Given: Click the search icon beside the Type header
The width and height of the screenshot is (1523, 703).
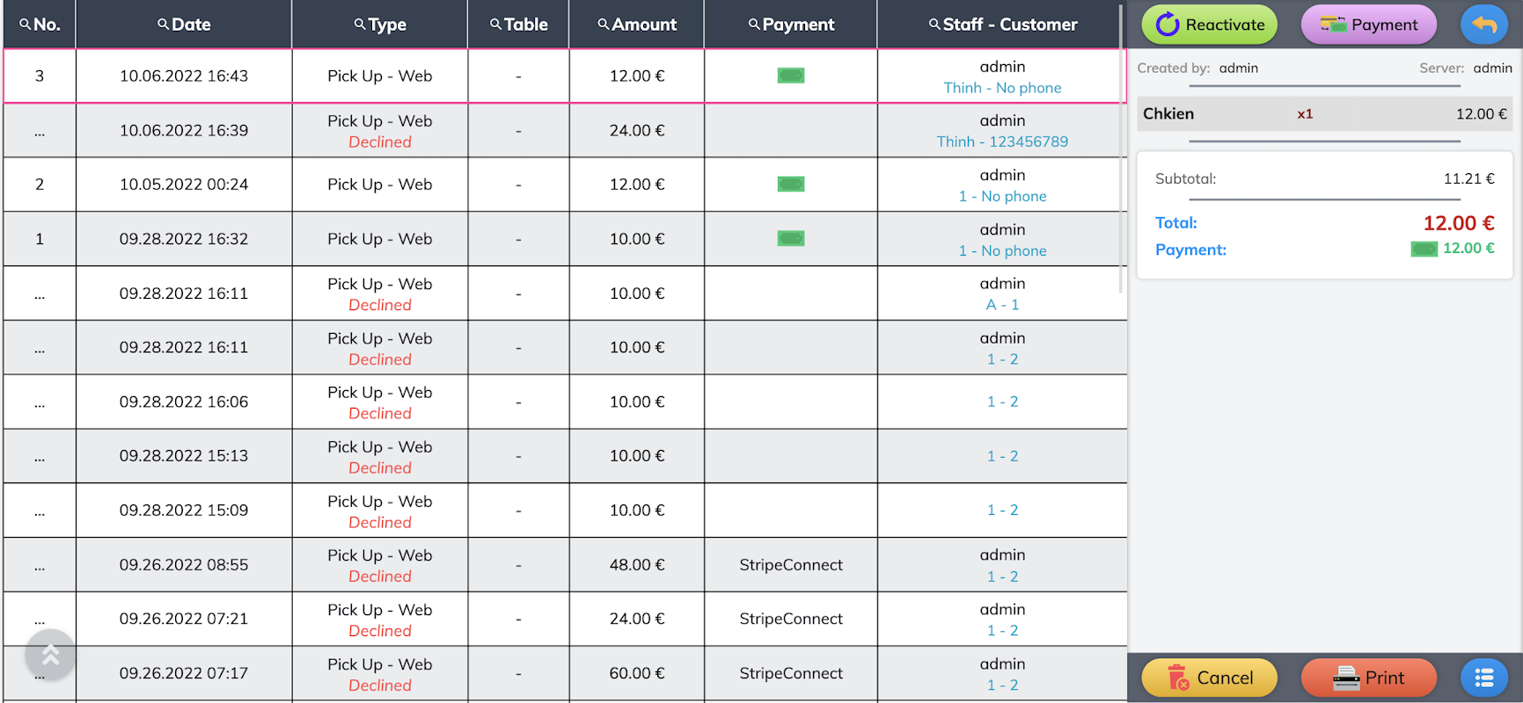Looking at the screenshot, I should [360, 25].
